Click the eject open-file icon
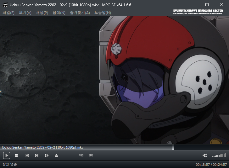This screenshot has width=229, height=168. pos(56,155)
